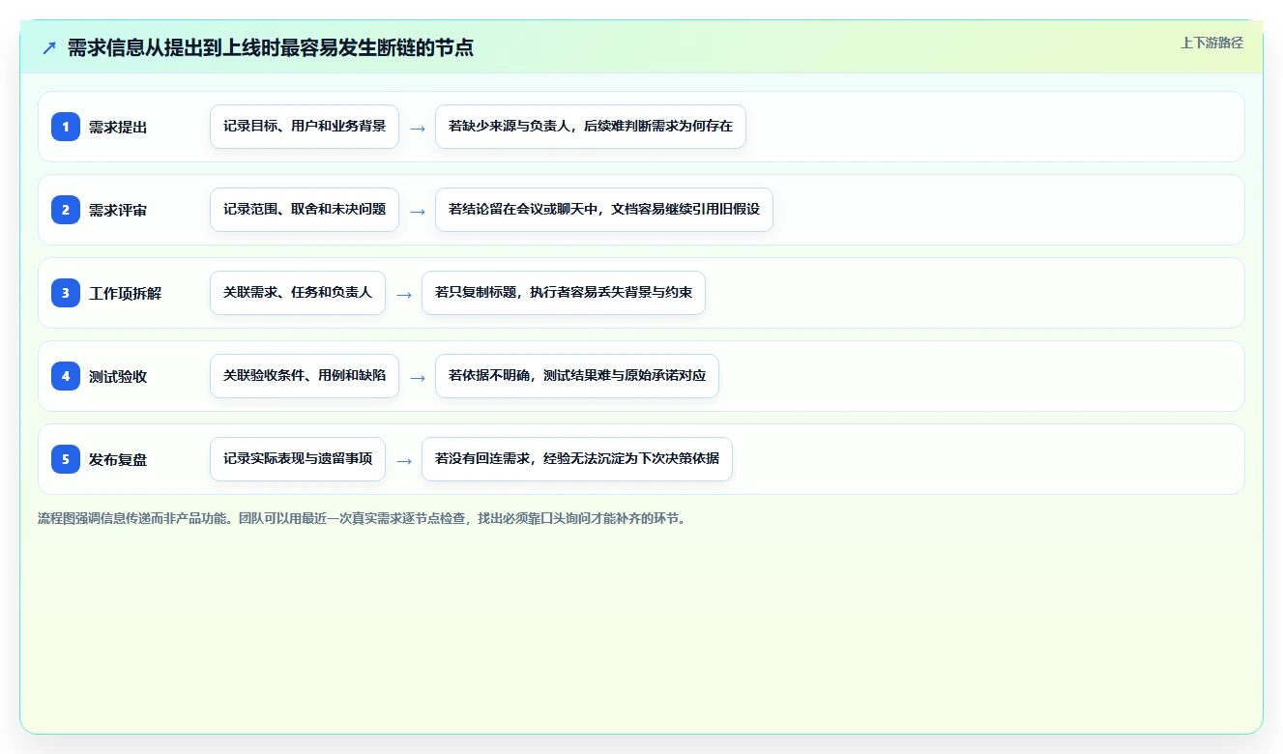Select the step 3 number badge

click(x=66, y=293)
